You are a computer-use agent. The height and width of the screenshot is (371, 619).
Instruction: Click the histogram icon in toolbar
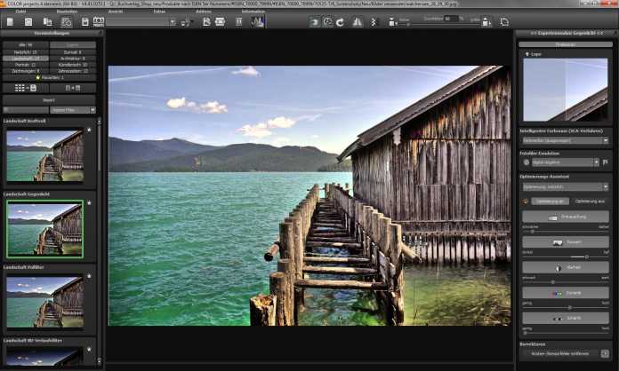pyautogui.click(x=257, y=20)
